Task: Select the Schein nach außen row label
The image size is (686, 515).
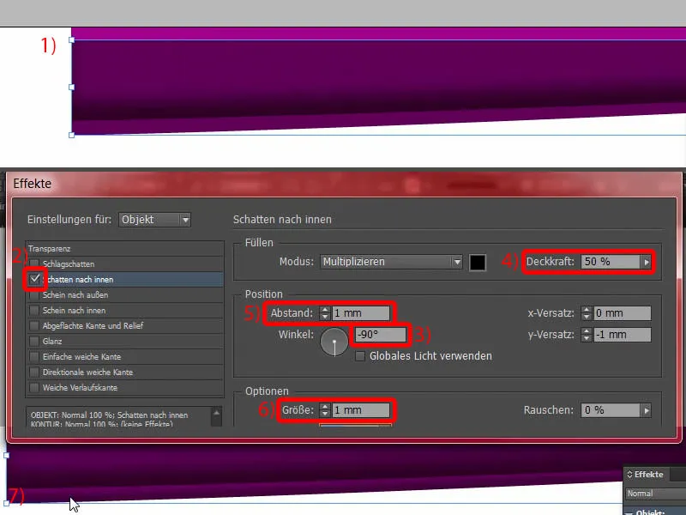Action: [x=75, y=295]
